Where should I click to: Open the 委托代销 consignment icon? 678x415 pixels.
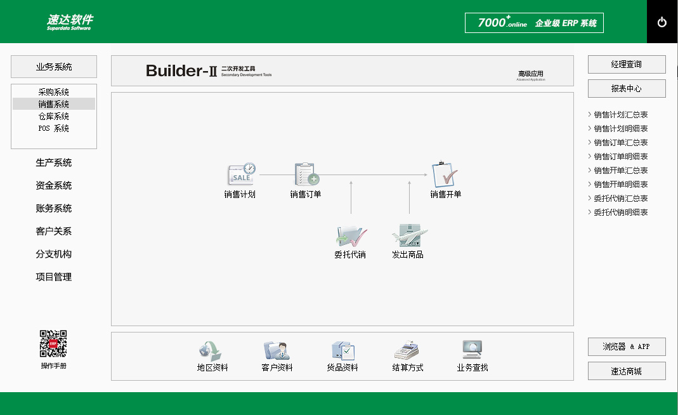[351, 236]
